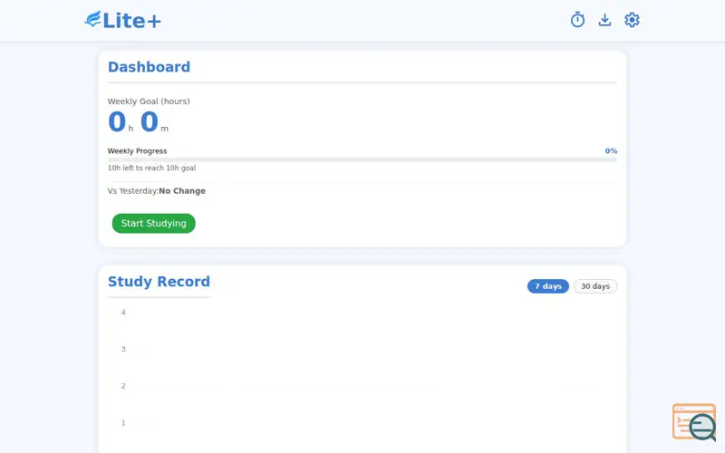Click the 'Vs Yesterday:' label

tap(133, 191)
